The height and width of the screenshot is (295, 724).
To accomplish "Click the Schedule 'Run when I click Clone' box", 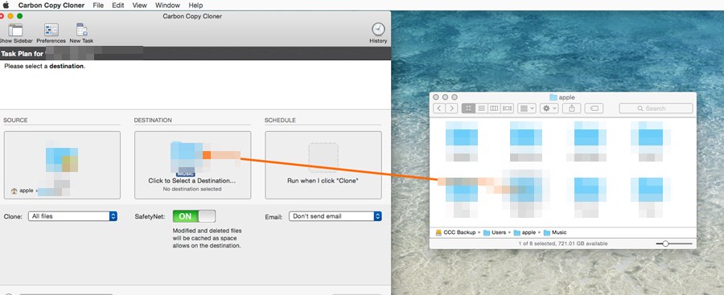I will [323, 165].
